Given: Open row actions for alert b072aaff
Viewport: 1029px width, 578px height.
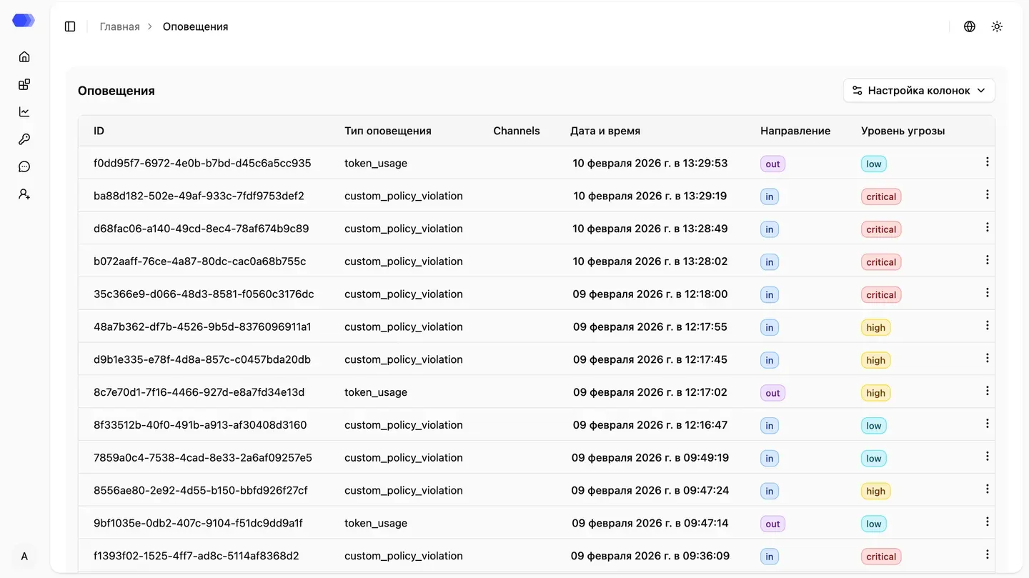Looking at the screenshot, I should pyautogui.click(x=988, y=260).
